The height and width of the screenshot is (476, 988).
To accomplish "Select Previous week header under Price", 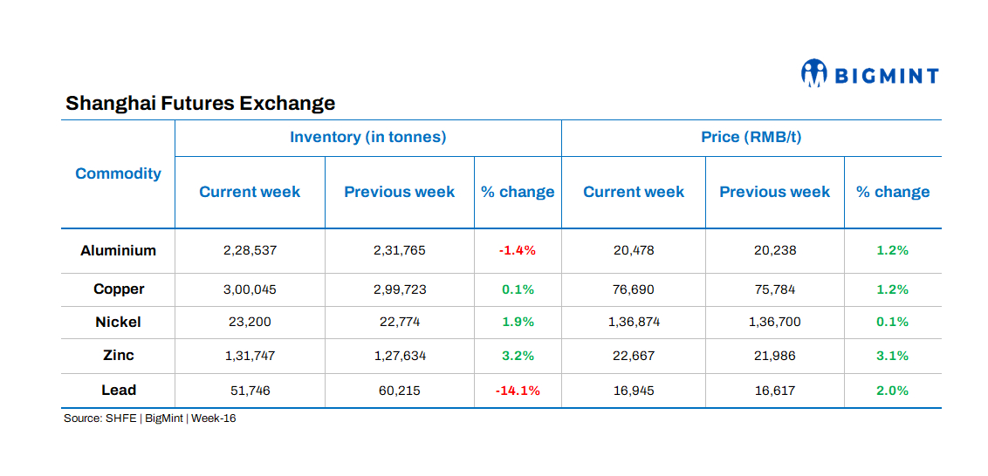I will tap(774, 192).
